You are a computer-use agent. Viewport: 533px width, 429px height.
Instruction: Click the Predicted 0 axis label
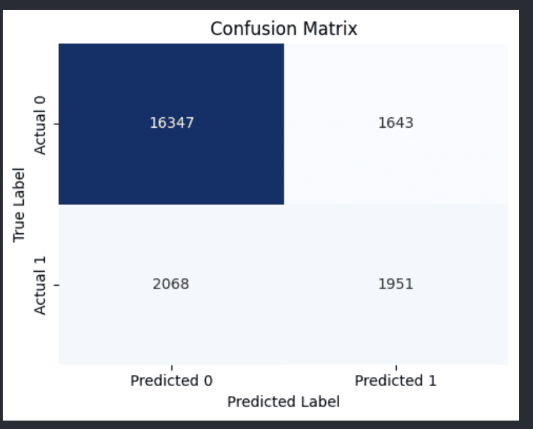[171, 381]
